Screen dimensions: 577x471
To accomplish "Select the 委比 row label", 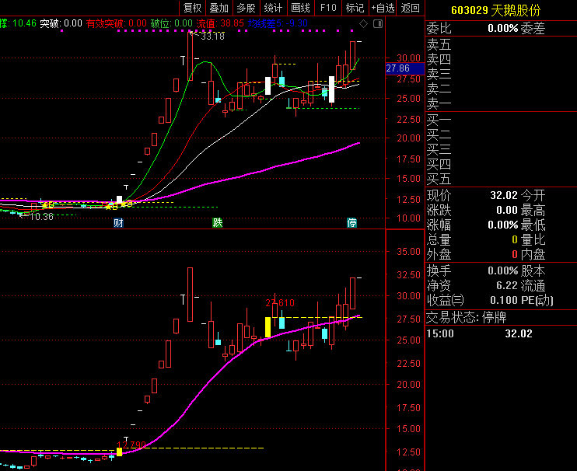I will 439,28.
